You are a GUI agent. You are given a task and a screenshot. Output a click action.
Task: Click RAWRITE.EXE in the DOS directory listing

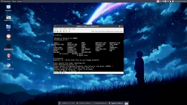pyautogui.click(x=58, y=49)
